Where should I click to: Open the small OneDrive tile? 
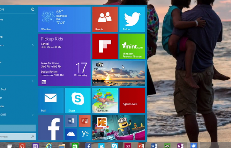click(x=71, y=134)
